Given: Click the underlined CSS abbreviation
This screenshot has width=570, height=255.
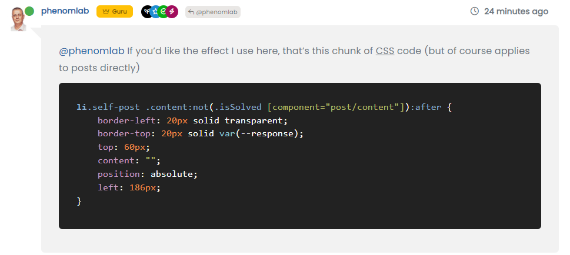Looking at the screenshot, I should pyautogui.click(x=385, y=51).
